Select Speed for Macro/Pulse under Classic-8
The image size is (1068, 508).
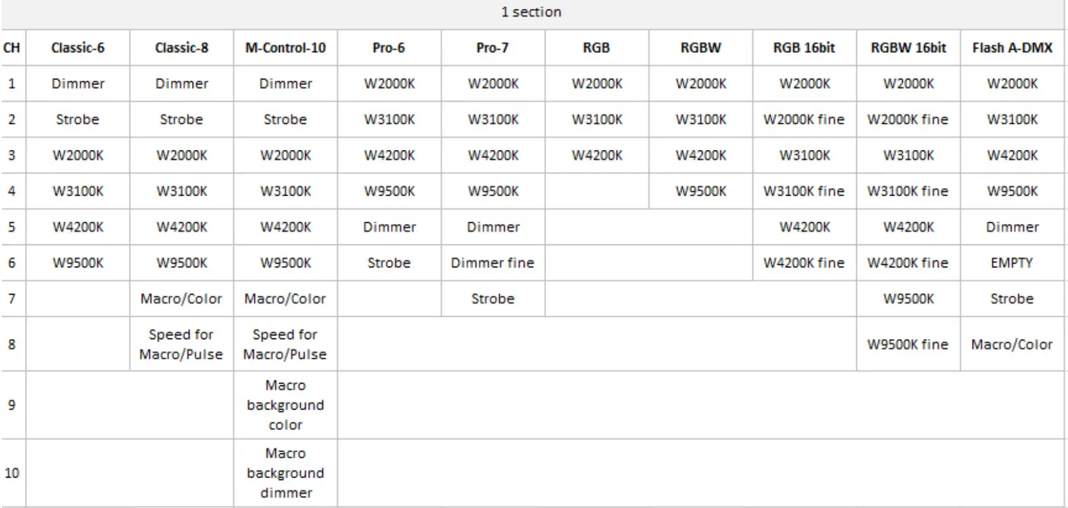(x=181, y=344)
